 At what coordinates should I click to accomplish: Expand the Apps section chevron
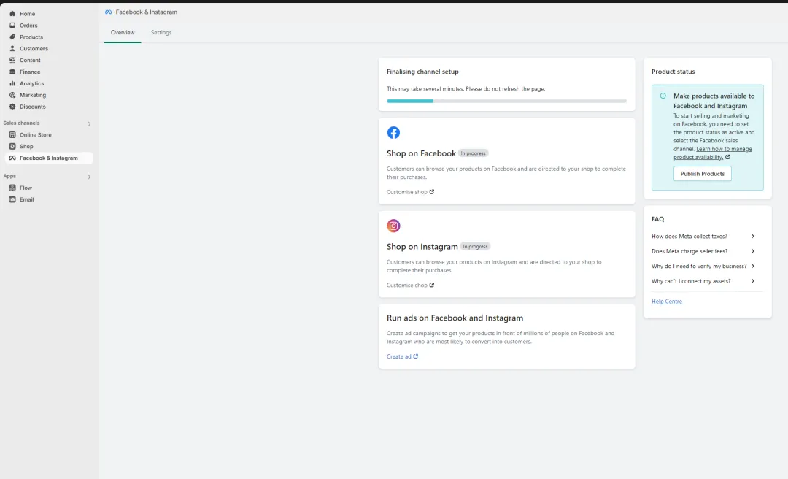[90, 177]
